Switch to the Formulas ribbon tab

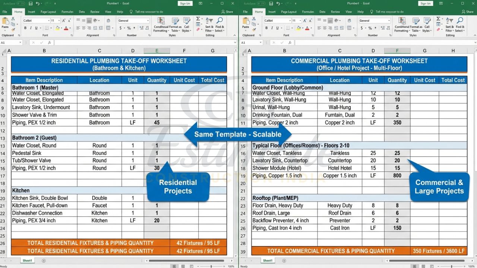[x=67, y=12]
